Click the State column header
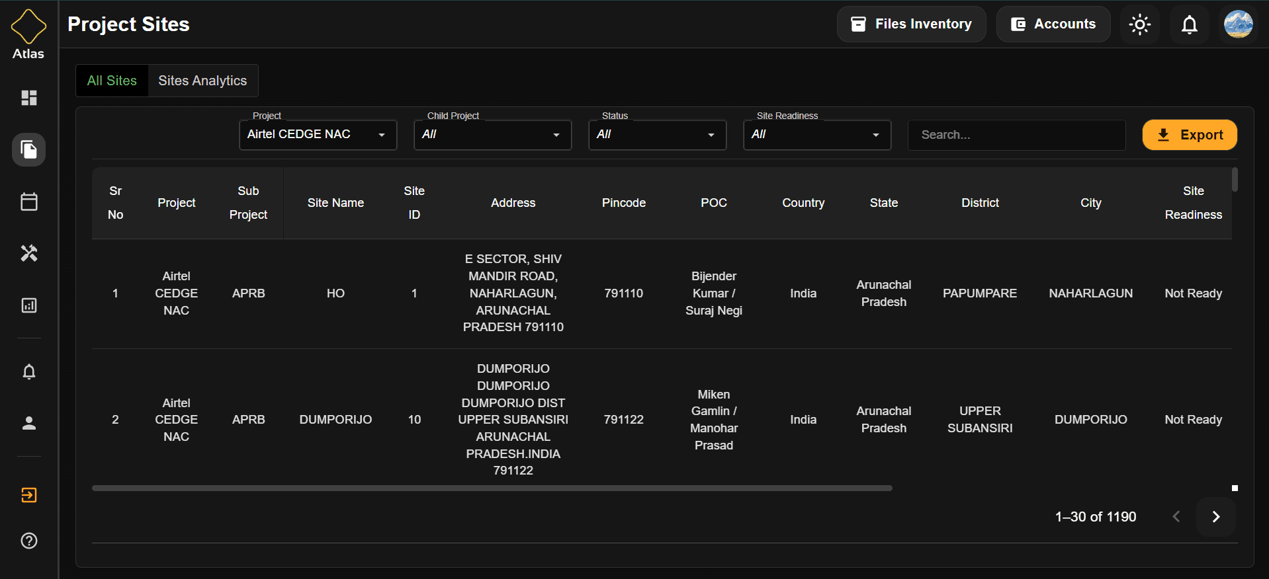The image size is (1269, 579). coord(883,203)
